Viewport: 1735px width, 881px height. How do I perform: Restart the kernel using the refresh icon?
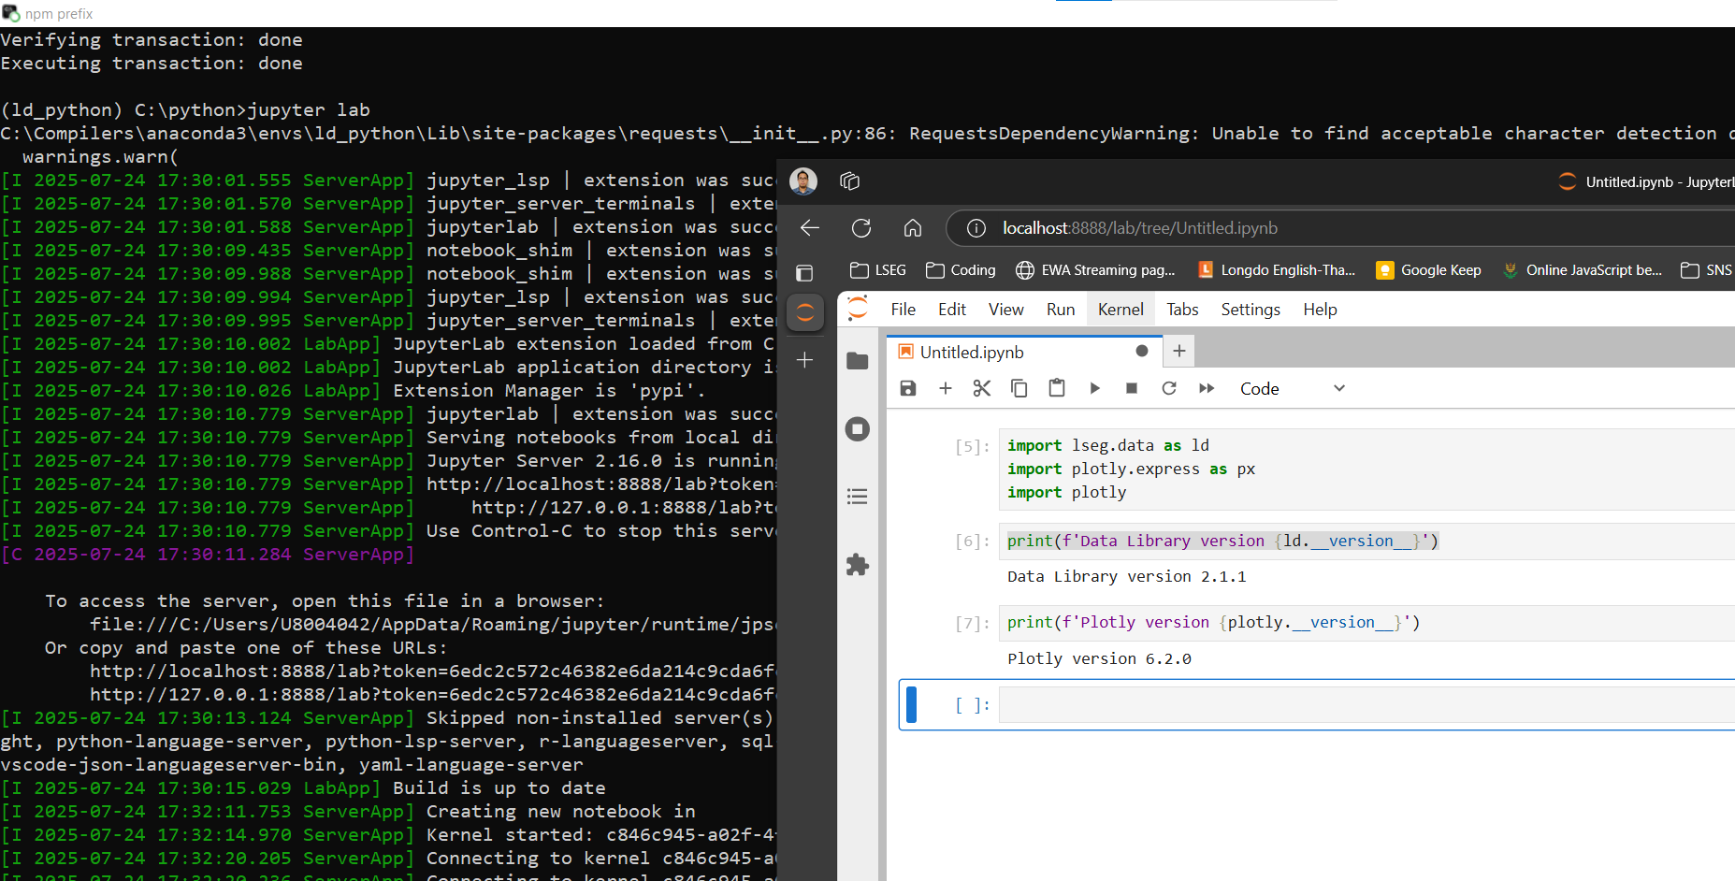(1168, 388)
